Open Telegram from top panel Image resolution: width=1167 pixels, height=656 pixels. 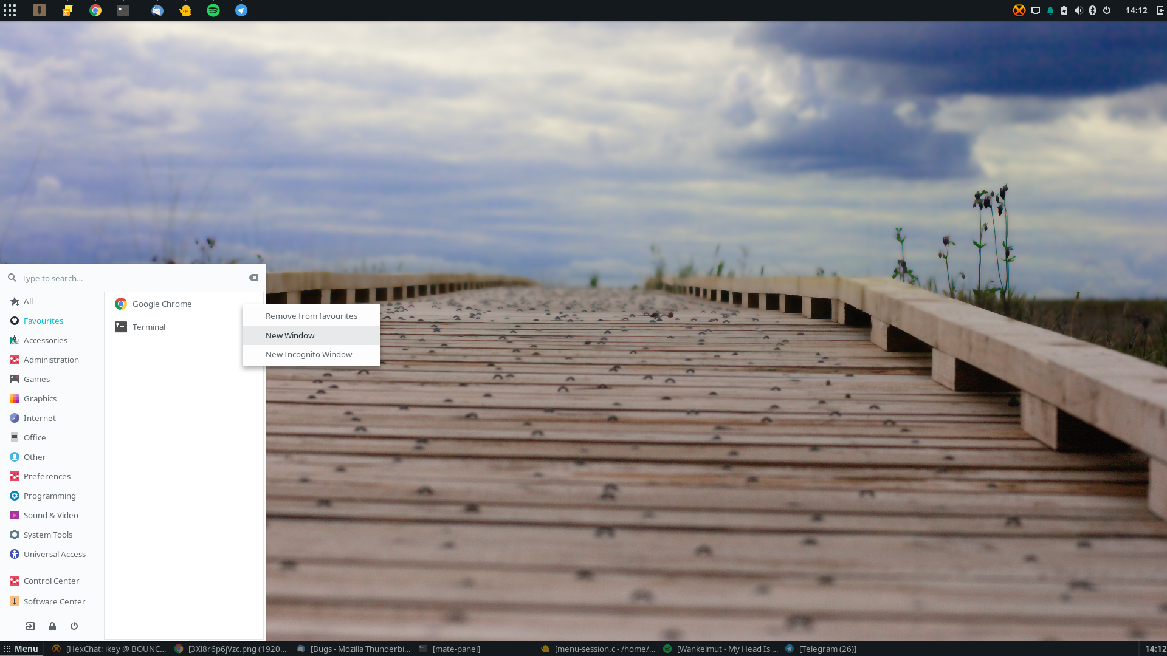tap(241, 10)
